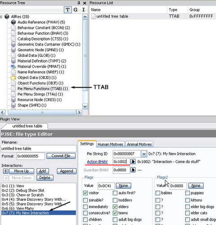Switch to the Human Motives tab
216x225 pixels.
[x=110, y=144]
